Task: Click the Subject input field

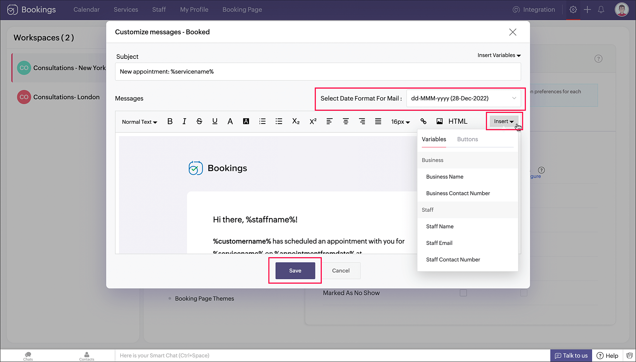Action: [x=318, y=72]
